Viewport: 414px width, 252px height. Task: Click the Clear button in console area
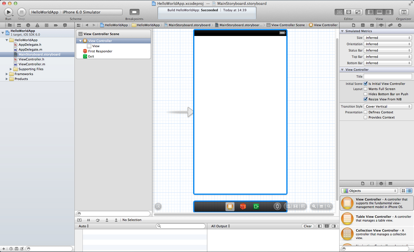point(308,226)
